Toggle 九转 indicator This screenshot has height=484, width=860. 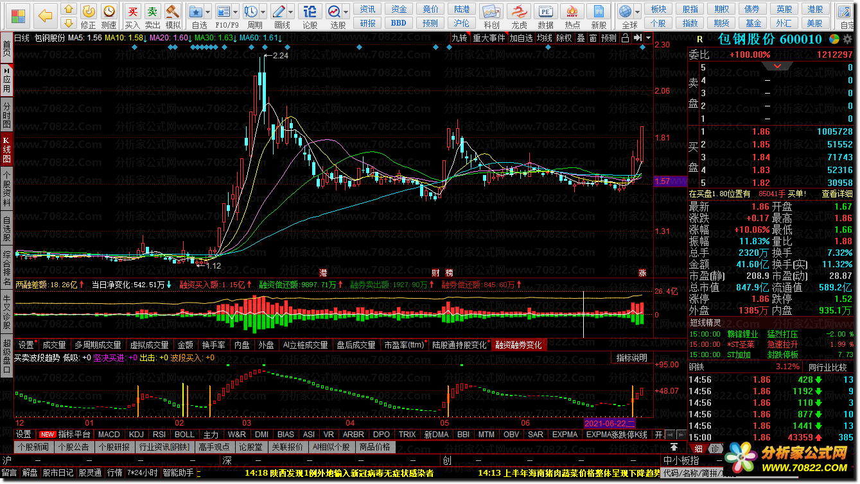pos(459,38)
